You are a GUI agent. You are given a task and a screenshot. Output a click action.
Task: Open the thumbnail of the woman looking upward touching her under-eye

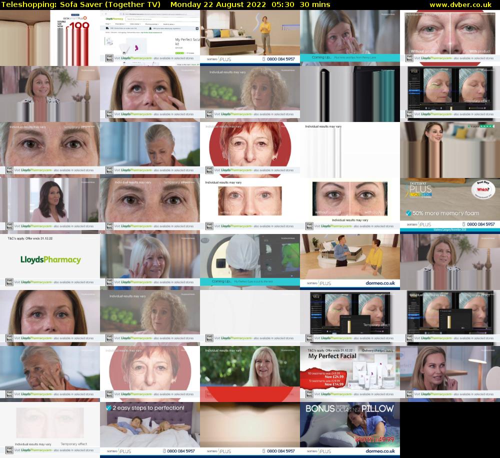tap(150, 94)
